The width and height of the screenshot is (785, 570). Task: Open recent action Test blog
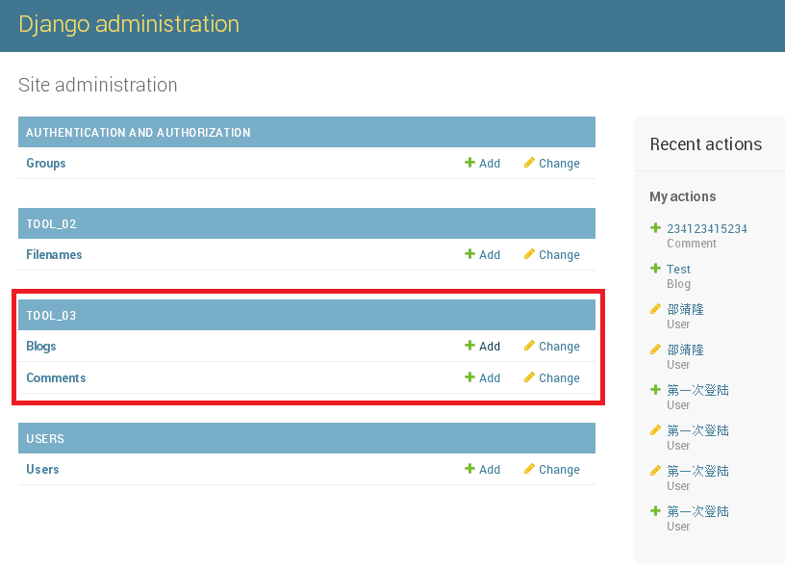pos(678,269)
